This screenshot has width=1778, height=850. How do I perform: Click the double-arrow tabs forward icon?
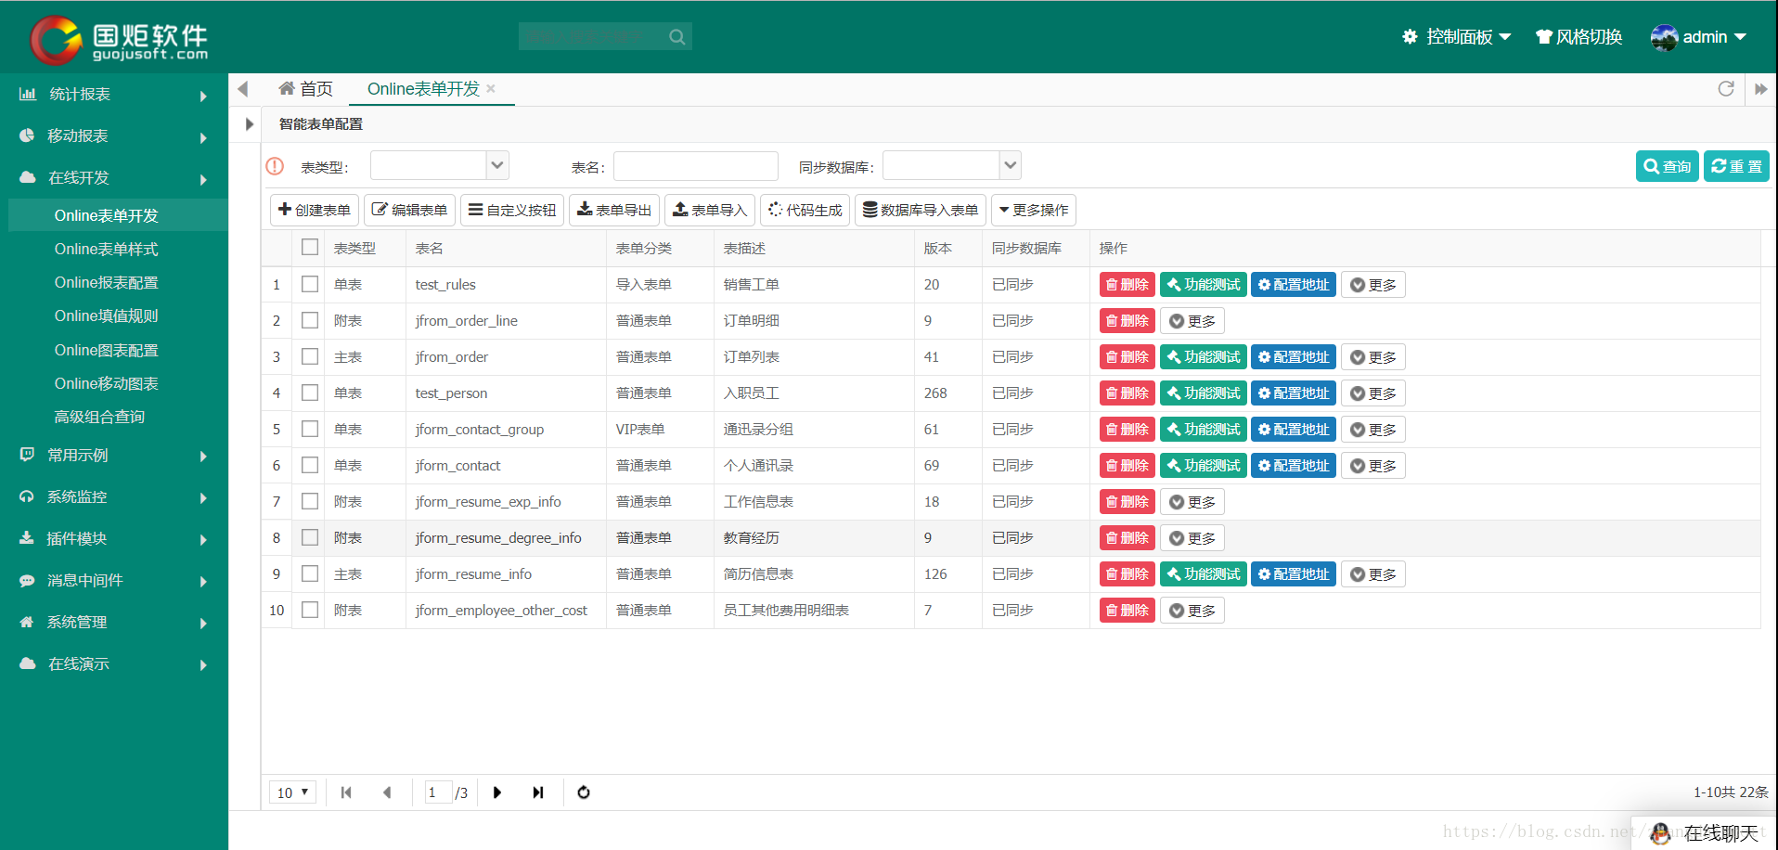[x=1760, y=89]
